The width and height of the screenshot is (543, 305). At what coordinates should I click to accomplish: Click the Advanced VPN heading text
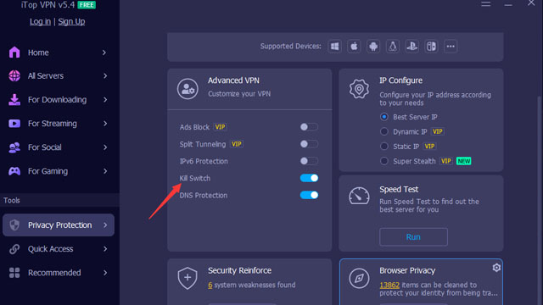tap(233, 80)
